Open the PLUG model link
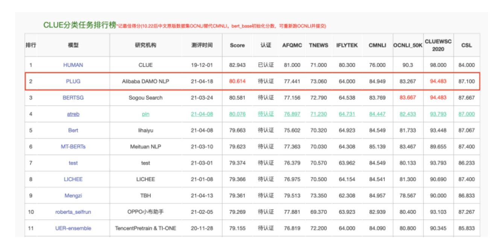The image size is (496, 242). [x=73, y=81]
